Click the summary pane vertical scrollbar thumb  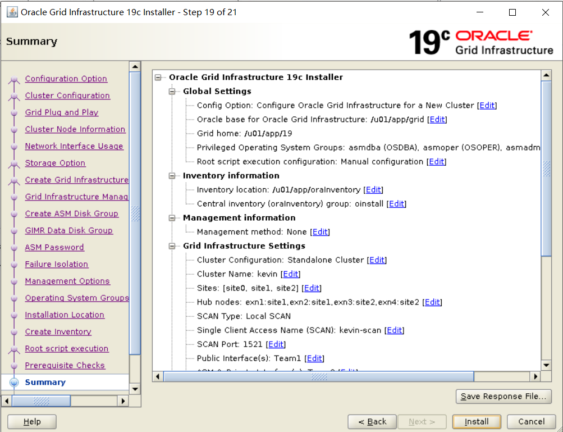click(x=546, y=169)
